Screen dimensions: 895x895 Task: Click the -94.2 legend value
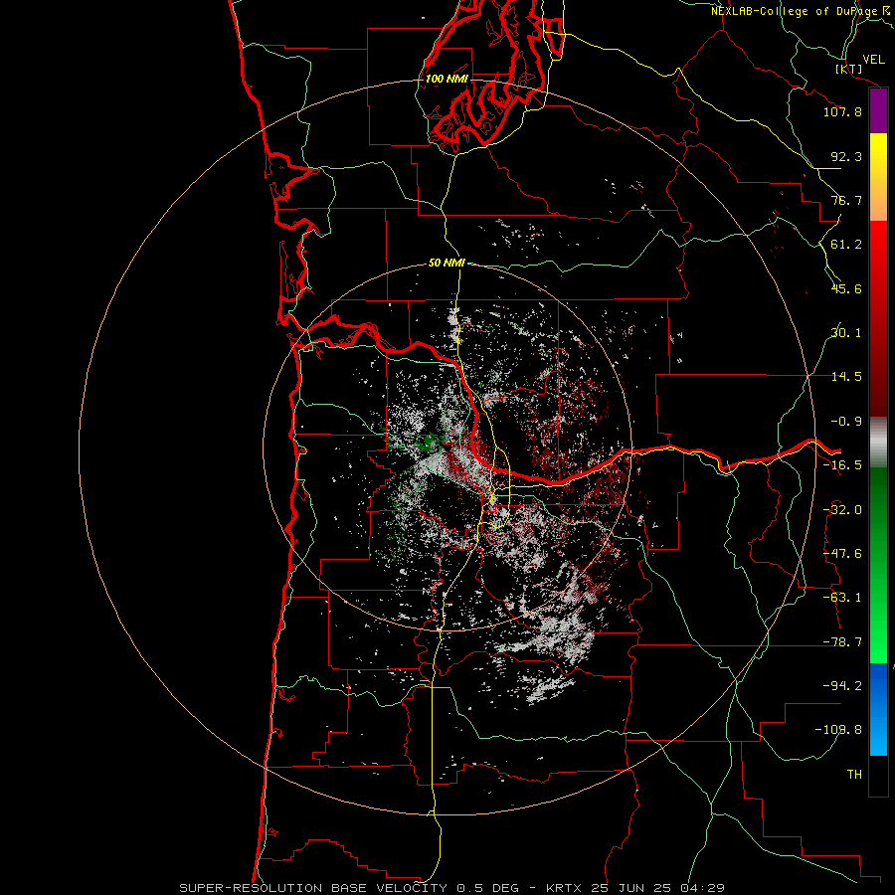(842, 685)
